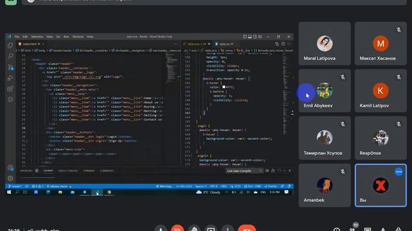Select Emil Abykeev participant tile
This screenshot has width=412, height=231.
click(324, 91)
